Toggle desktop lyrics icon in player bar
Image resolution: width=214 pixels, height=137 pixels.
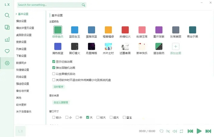[168, 131]
